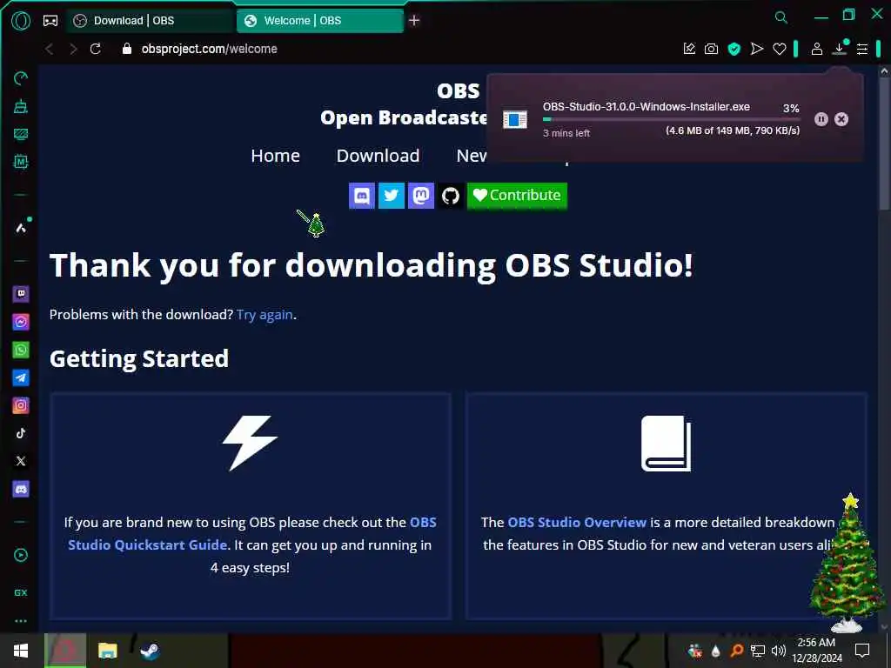Open the OBS Mastodon icon

[421, 196]
